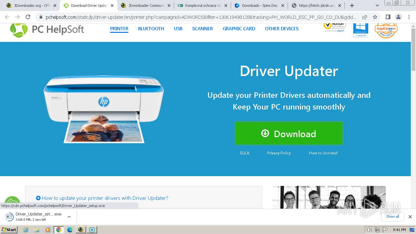416x234 pixels.
Task: Open the Windows Start menu
Action: point(9,230)
